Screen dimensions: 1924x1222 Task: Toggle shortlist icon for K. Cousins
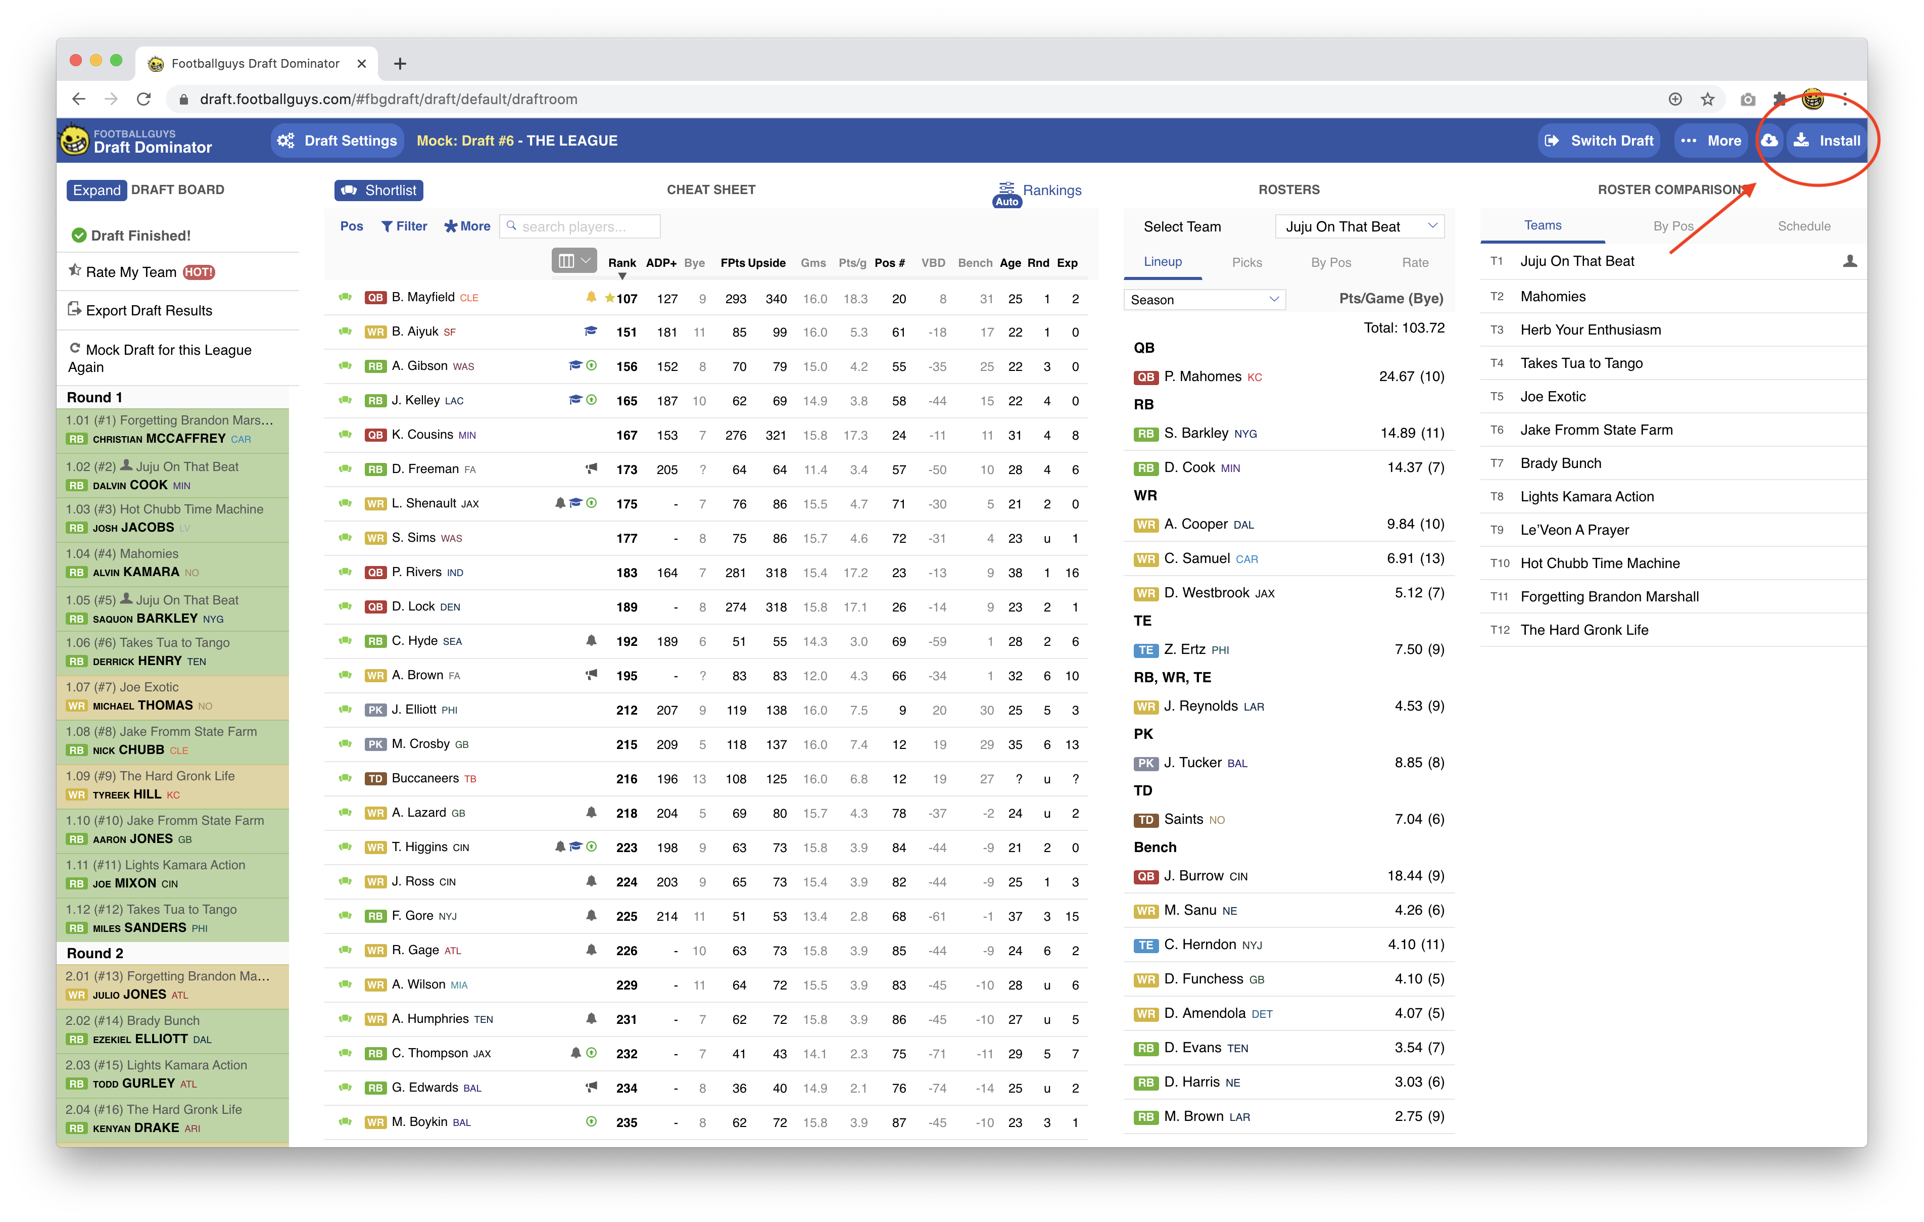(345, 435)
